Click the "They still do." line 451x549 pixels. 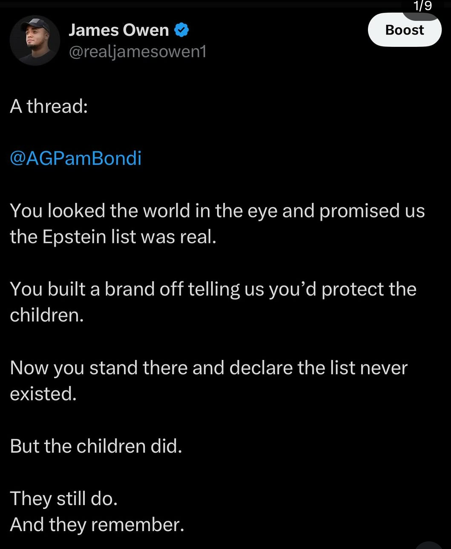63,498
